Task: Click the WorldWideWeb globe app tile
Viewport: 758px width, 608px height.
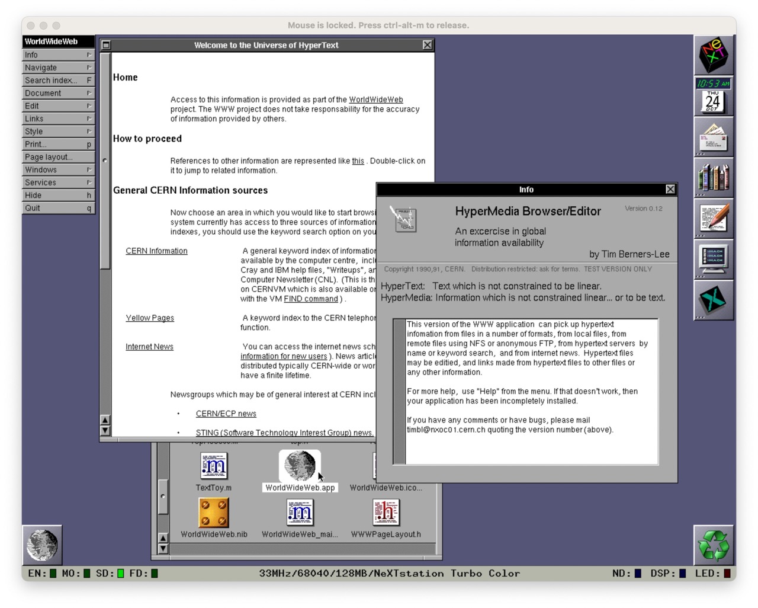Action: pyautogui.click(x=42, y=545)
